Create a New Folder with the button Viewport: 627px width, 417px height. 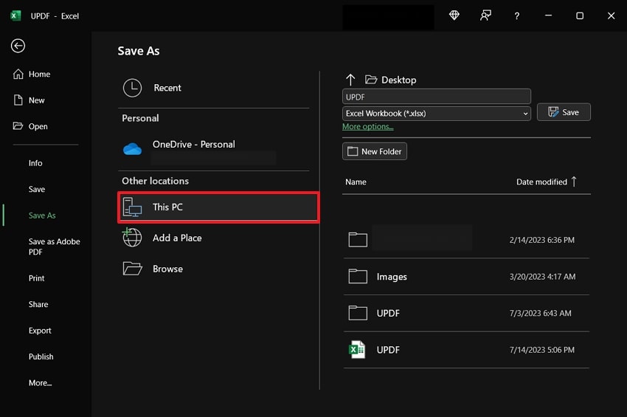374,151
